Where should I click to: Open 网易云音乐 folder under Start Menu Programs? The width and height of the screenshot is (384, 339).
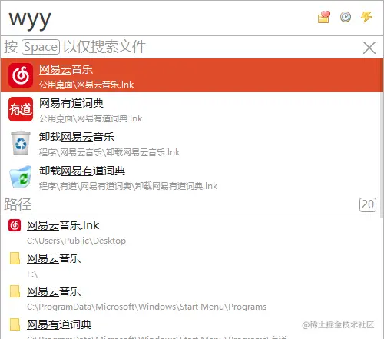pos(190,298)
